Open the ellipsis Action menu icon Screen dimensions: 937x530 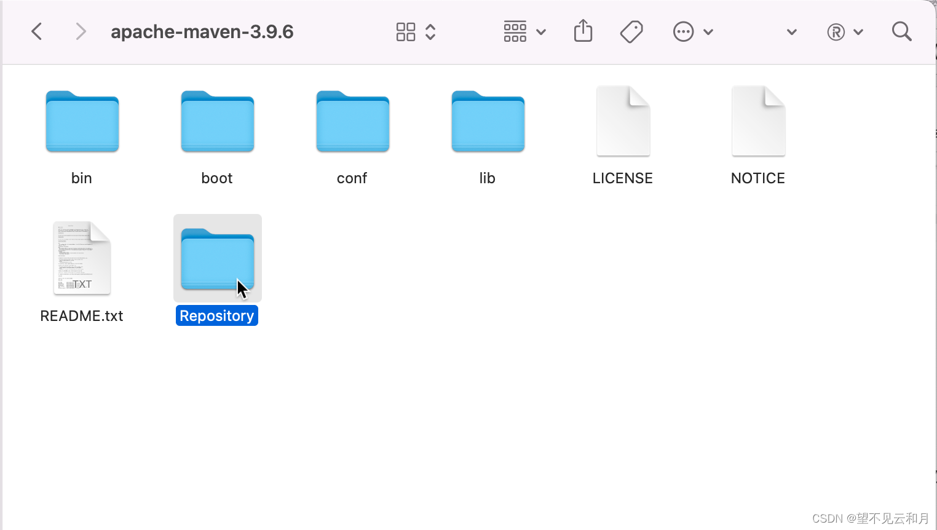click(x=683, y=32)
